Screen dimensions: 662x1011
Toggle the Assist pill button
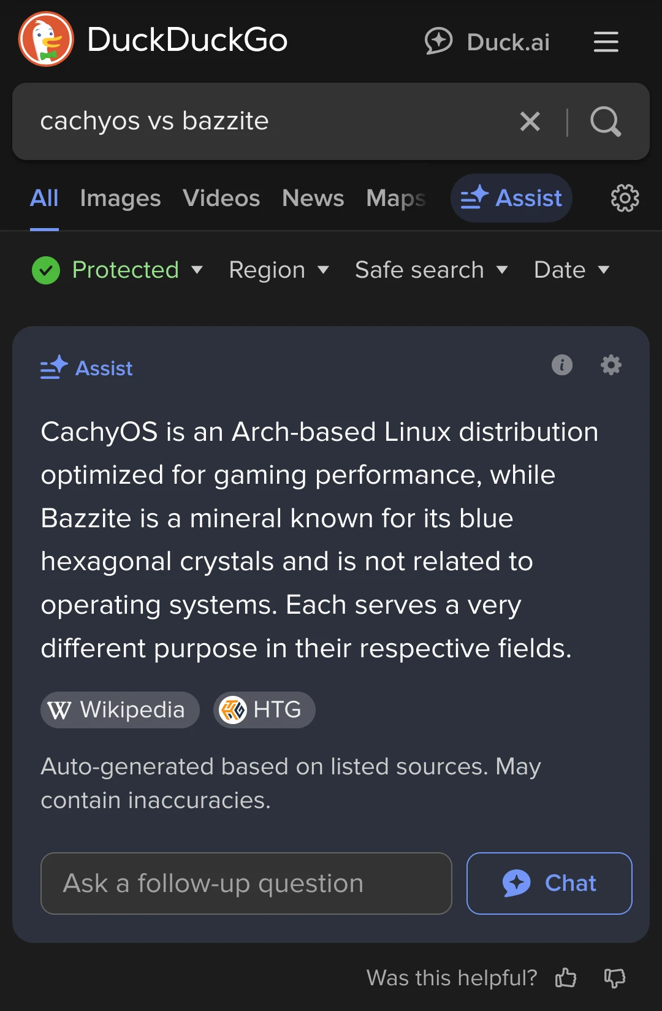511,198
